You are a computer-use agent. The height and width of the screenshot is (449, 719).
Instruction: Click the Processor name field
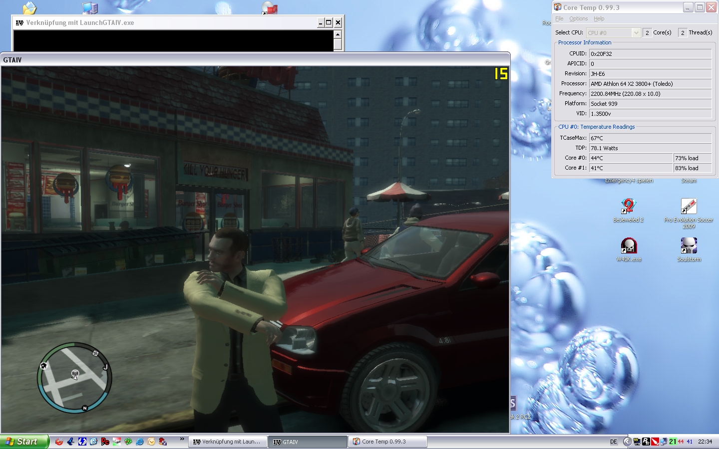point(650,84)
